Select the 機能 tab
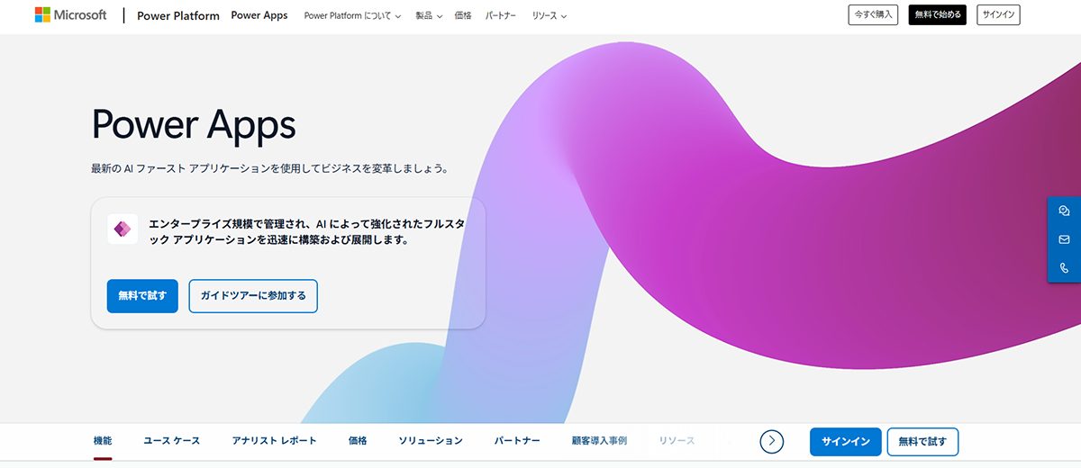Screen dimensions: 1081x468 pos(103,441)
